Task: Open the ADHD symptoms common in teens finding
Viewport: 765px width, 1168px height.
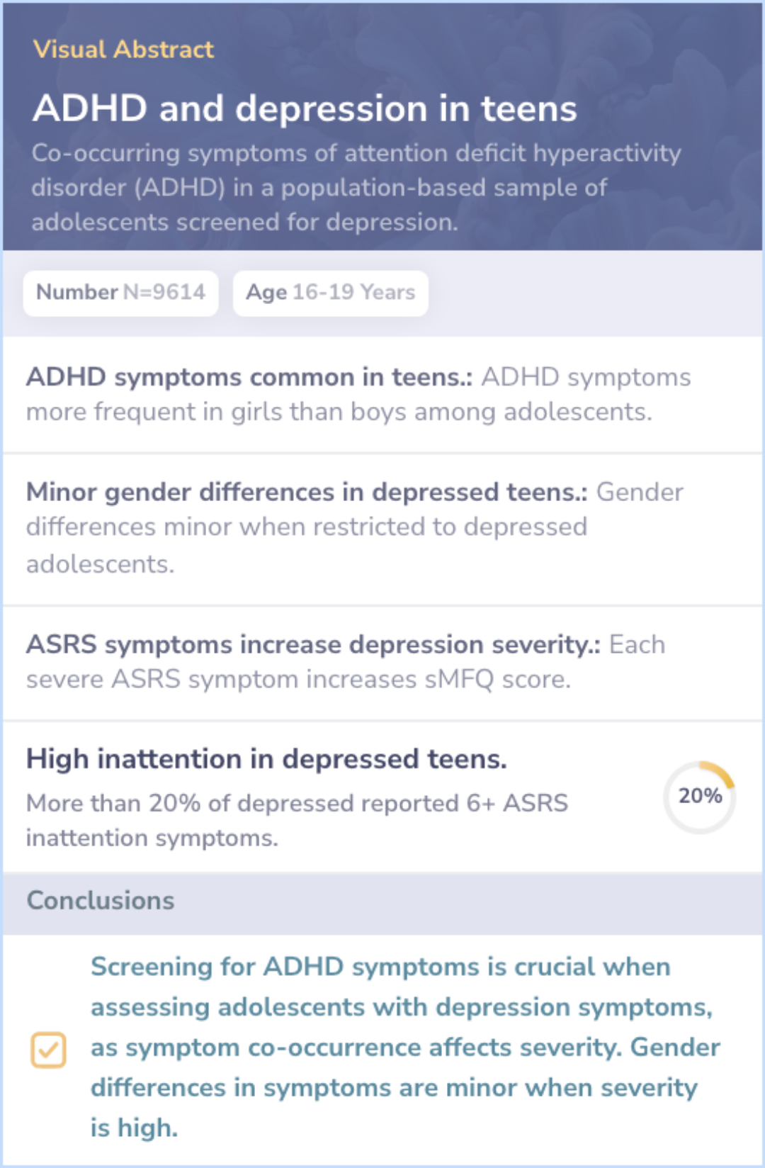Action: click(x=382, y=395)
